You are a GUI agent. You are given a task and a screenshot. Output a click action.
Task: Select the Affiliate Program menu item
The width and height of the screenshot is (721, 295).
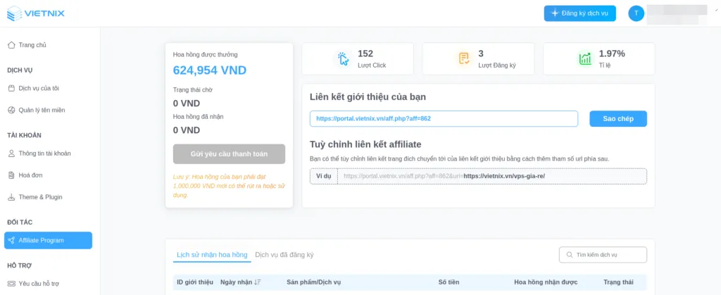pos(49,240)
